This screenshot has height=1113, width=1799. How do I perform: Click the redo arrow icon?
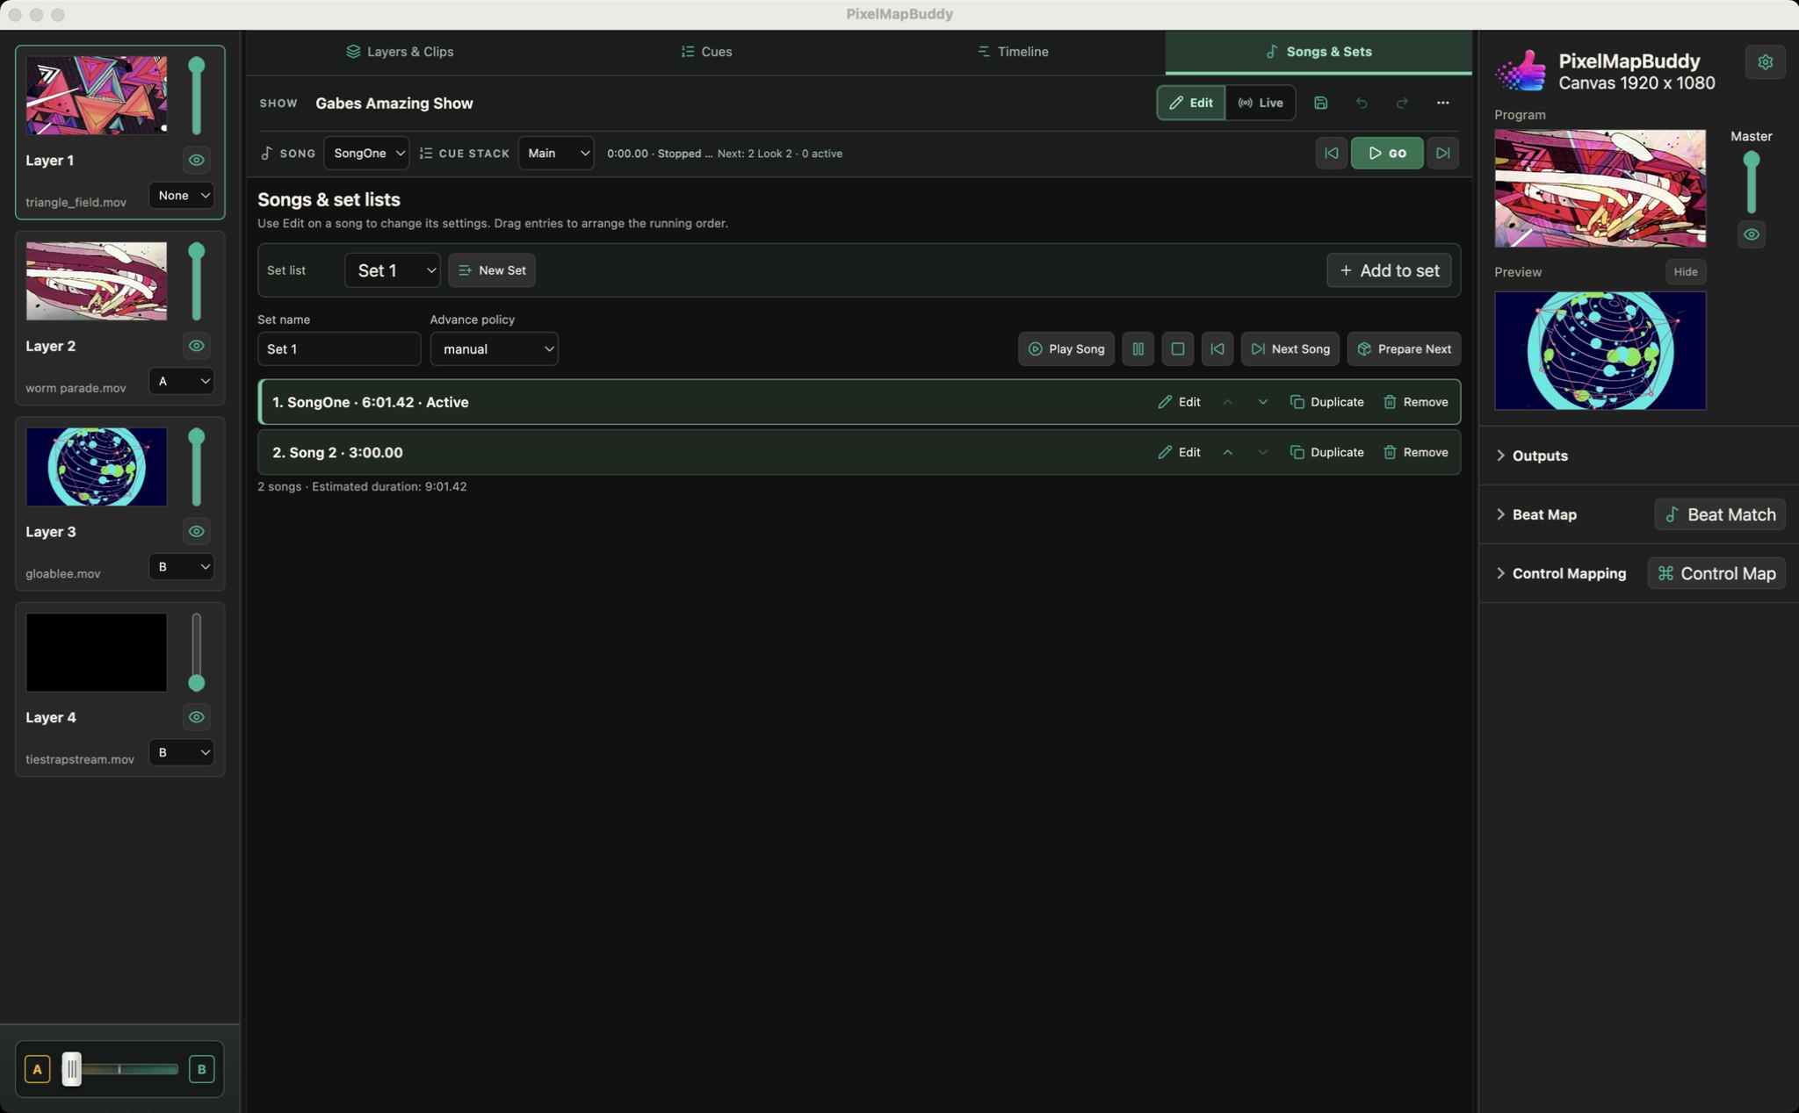(1402, 103)
